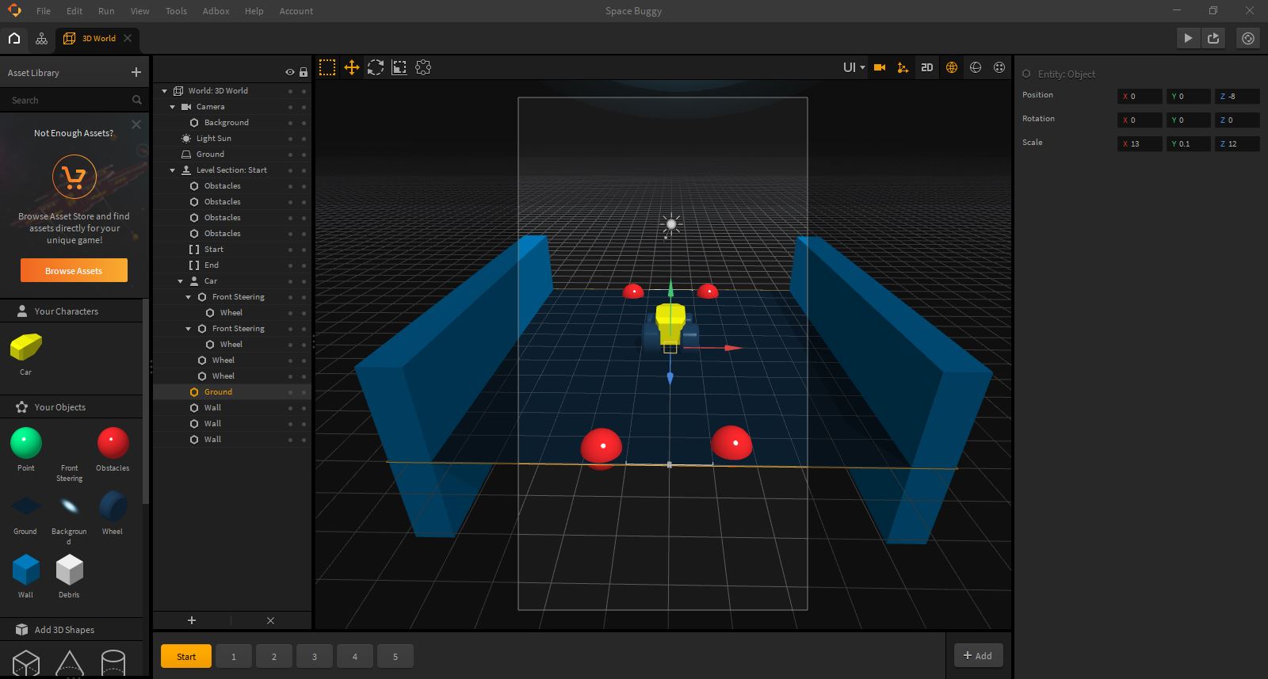Collapse Level Section: Start node
Screen dimensions: 1268x679
click(173, 170)
